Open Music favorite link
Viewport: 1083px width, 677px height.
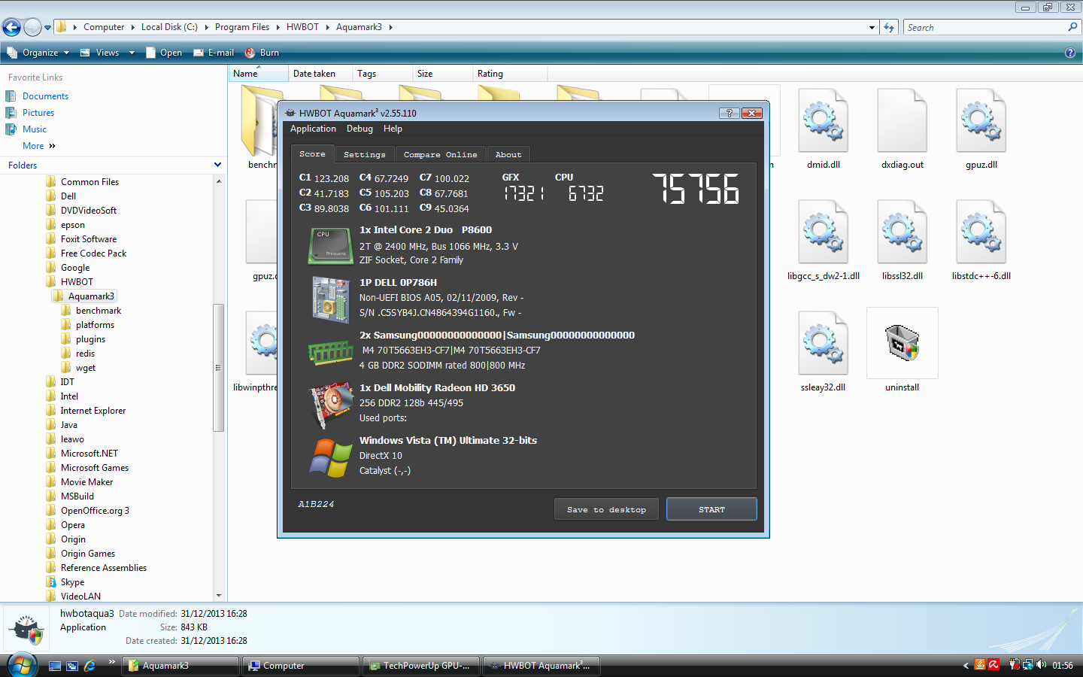35,129
